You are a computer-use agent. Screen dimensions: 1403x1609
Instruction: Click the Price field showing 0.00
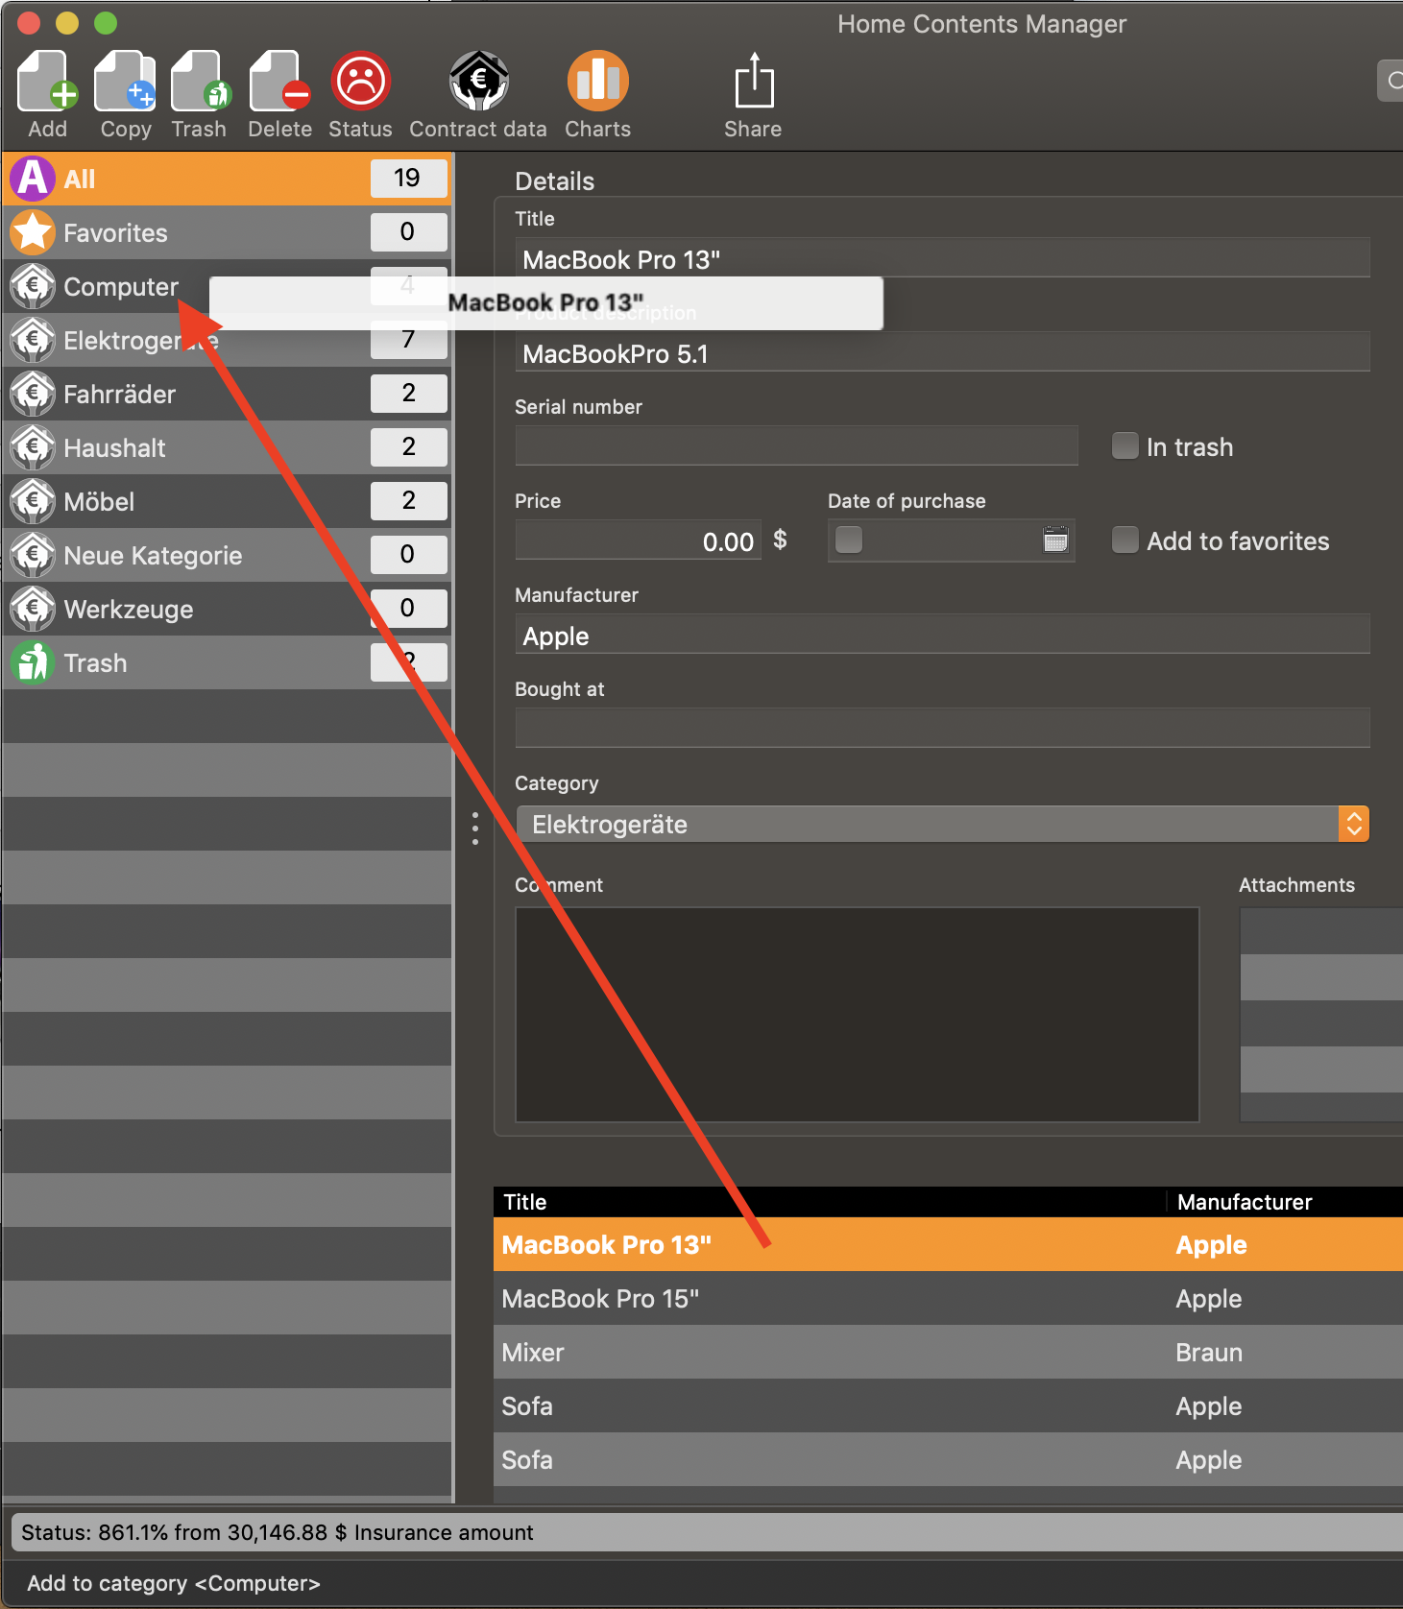pos(639,540)
